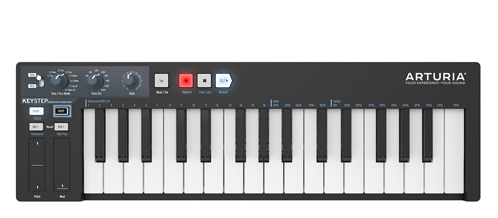Toggle the Shift button
Viewport: 498px width, 218px height.
62,111
